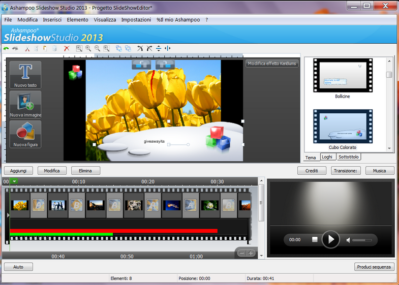Image resolution: width=399 pixels, height=285 pixels.
Task: Zoom in with the plus magnifier
Action: [88, 48]
